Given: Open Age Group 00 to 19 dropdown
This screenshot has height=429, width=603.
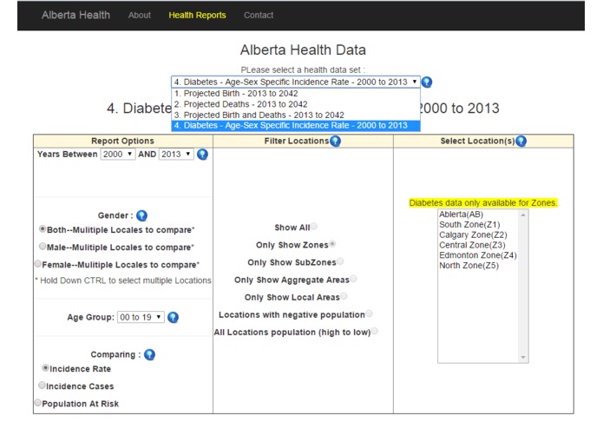Looking at the screenshot, I should (x=141, y=318).
